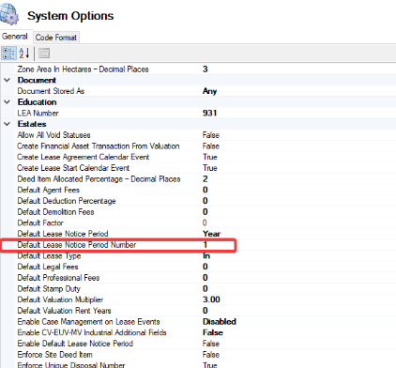Open the Property Pages toolbar icon

[x=44, y=53]
